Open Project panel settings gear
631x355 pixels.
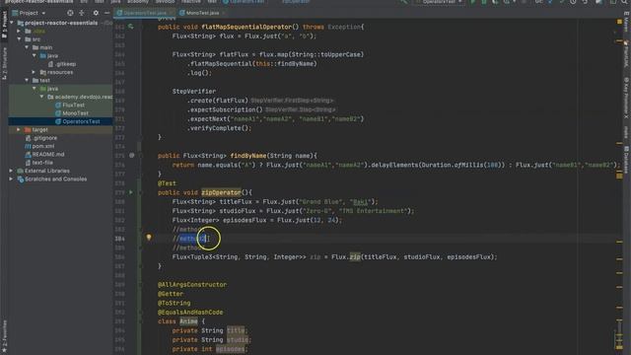(96, 13)
